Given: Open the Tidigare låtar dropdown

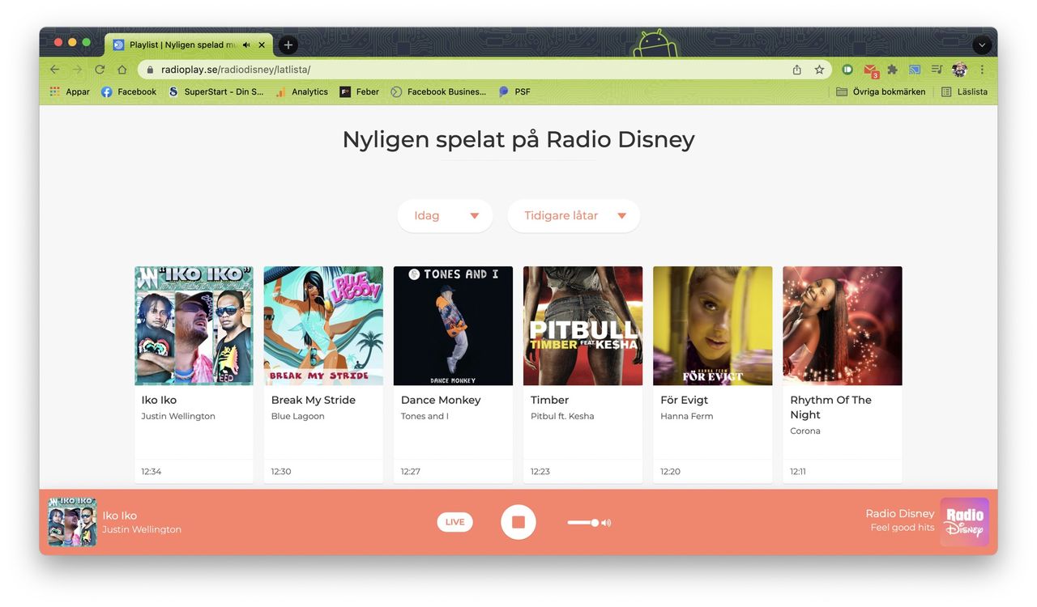Looking at the screenshot, I should [x=574, y=215].
